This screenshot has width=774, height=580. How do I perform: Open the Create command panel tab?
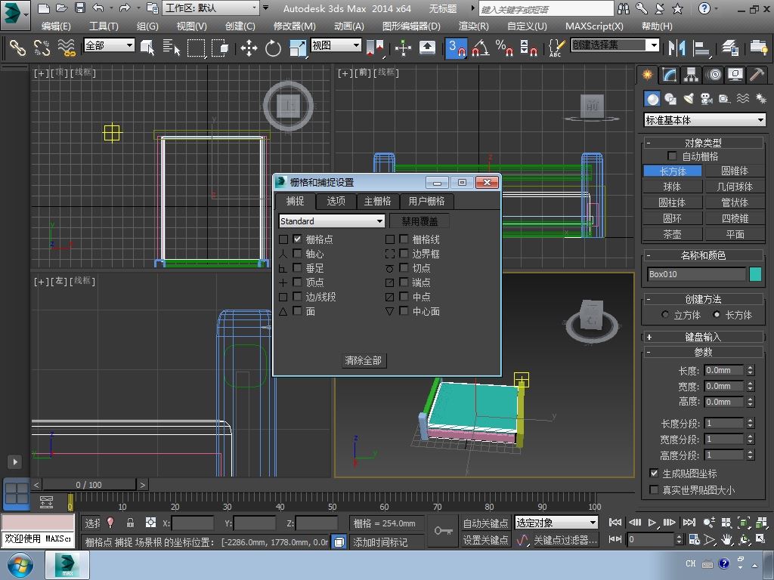pyautogui.click(x=647, y=75)
